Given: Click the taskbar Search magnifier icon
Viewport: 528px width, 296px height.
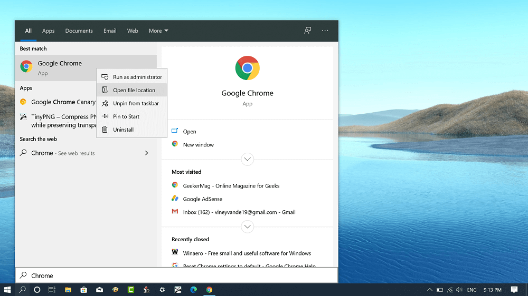Looking at the screenshot, I should 22,290.
